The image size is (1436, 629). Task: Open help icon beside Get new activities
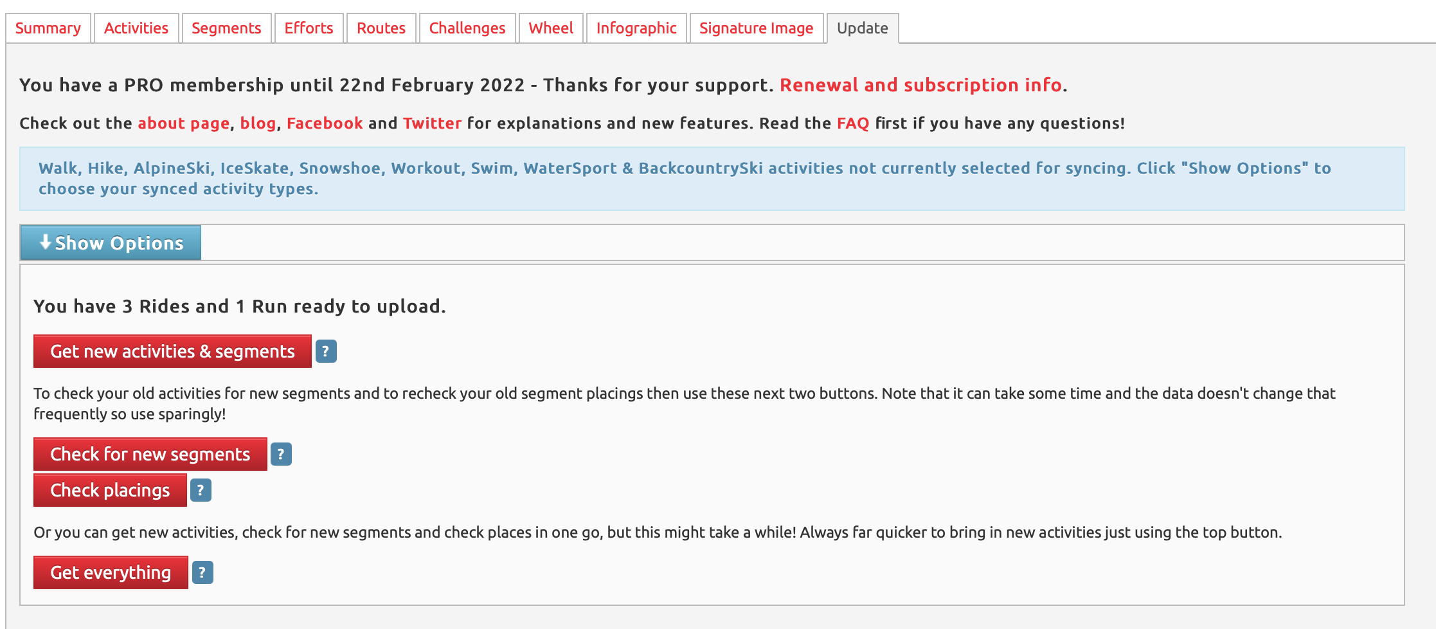pos(326,351)
